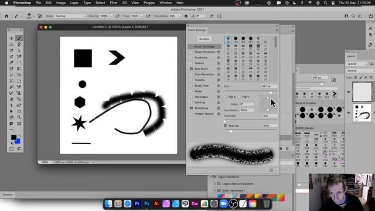Enable Scattering checkbox

click(192, 57)
